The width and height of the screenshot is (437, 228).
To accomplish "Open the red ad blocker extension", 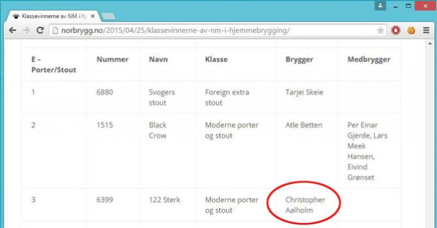I will (395, 30).
